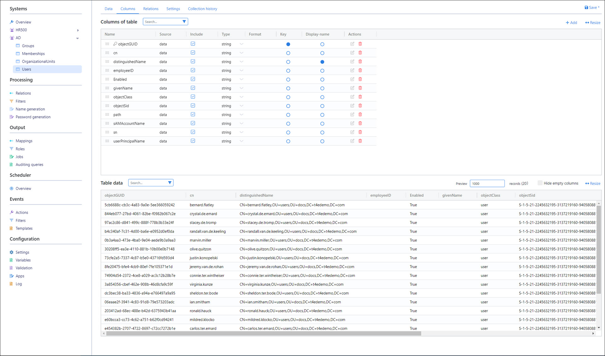Image resolution: width=605 pixels, height=356 pixels.
Task: Open Password generation in the sidebar
Action: coord(33,117)
